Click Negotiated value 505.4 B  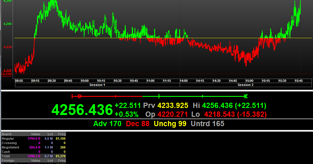(x=35, y=147)
